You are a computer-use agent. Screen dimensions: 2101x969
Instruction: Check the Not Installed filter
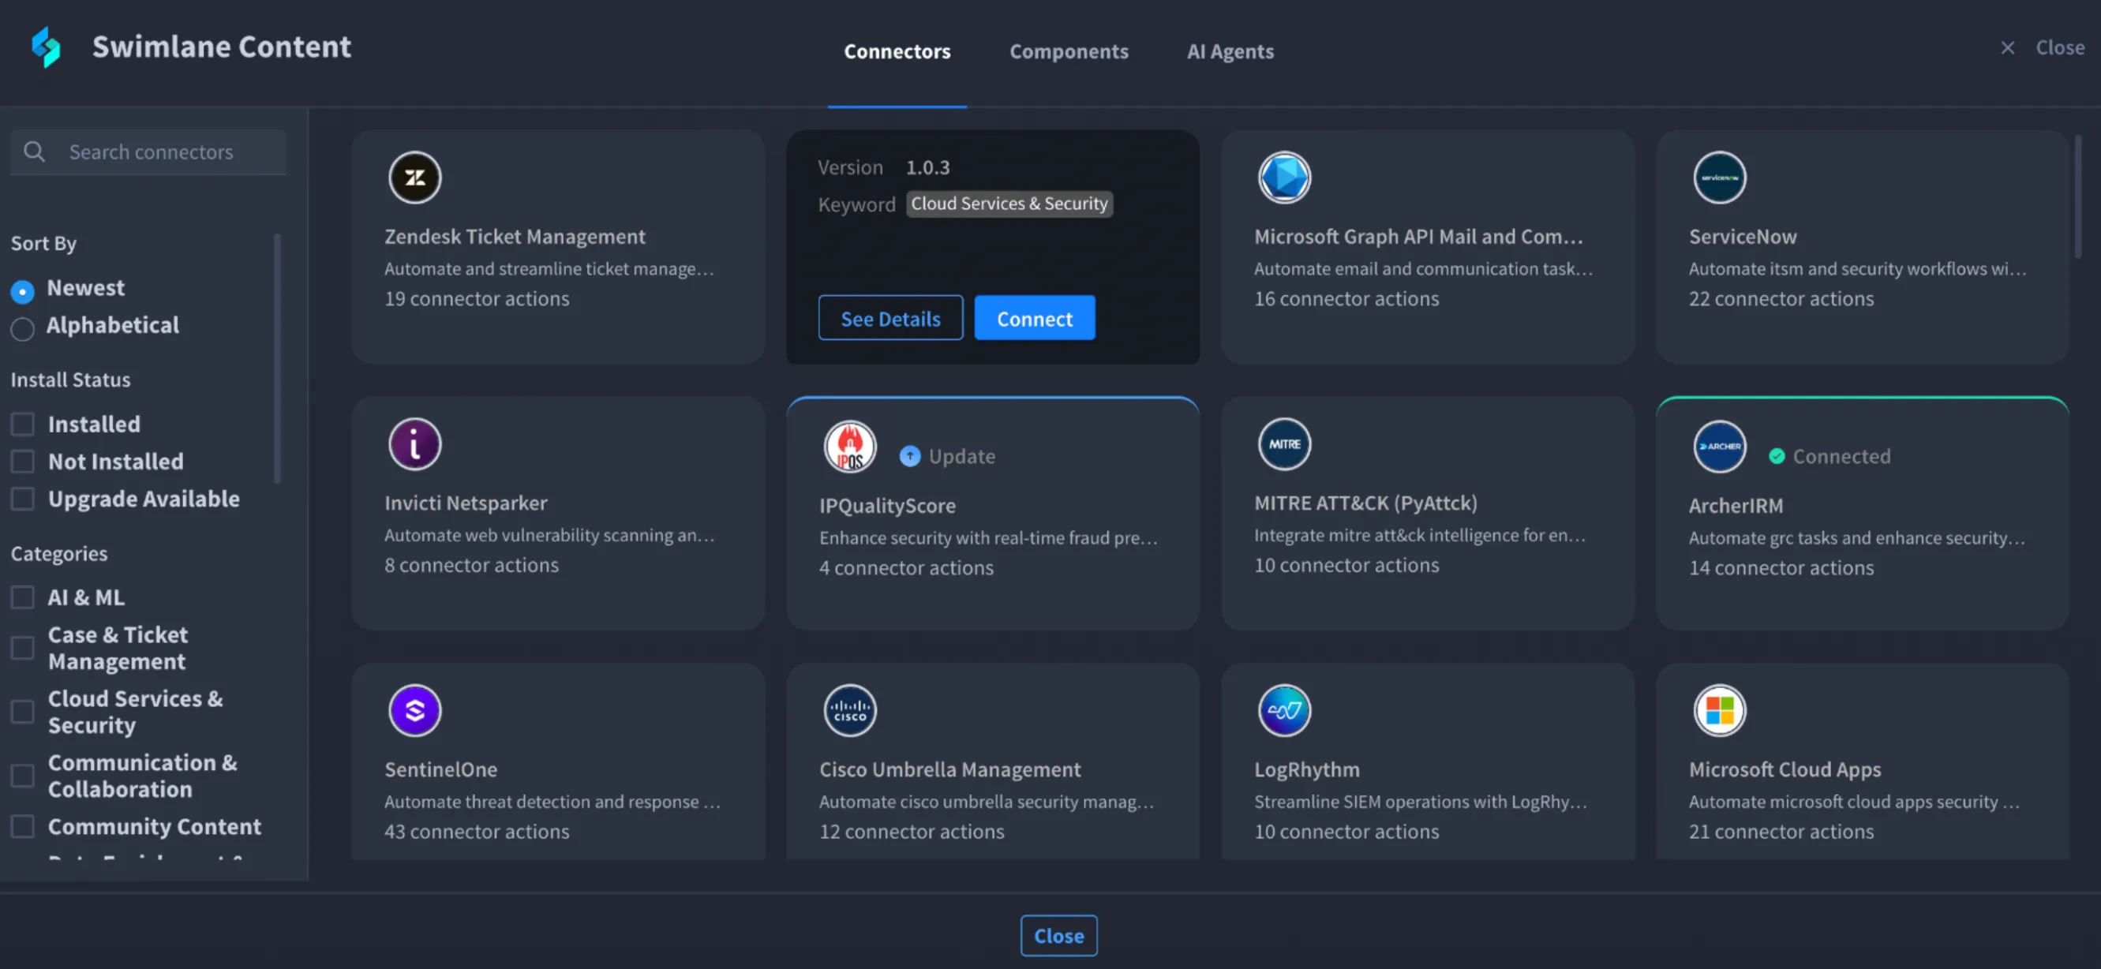22,462
